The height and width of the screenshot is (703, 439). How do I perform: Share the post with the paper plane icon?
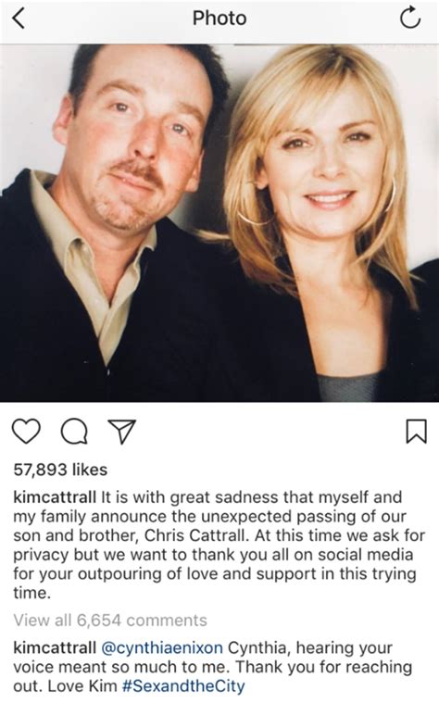coord(122,432)
